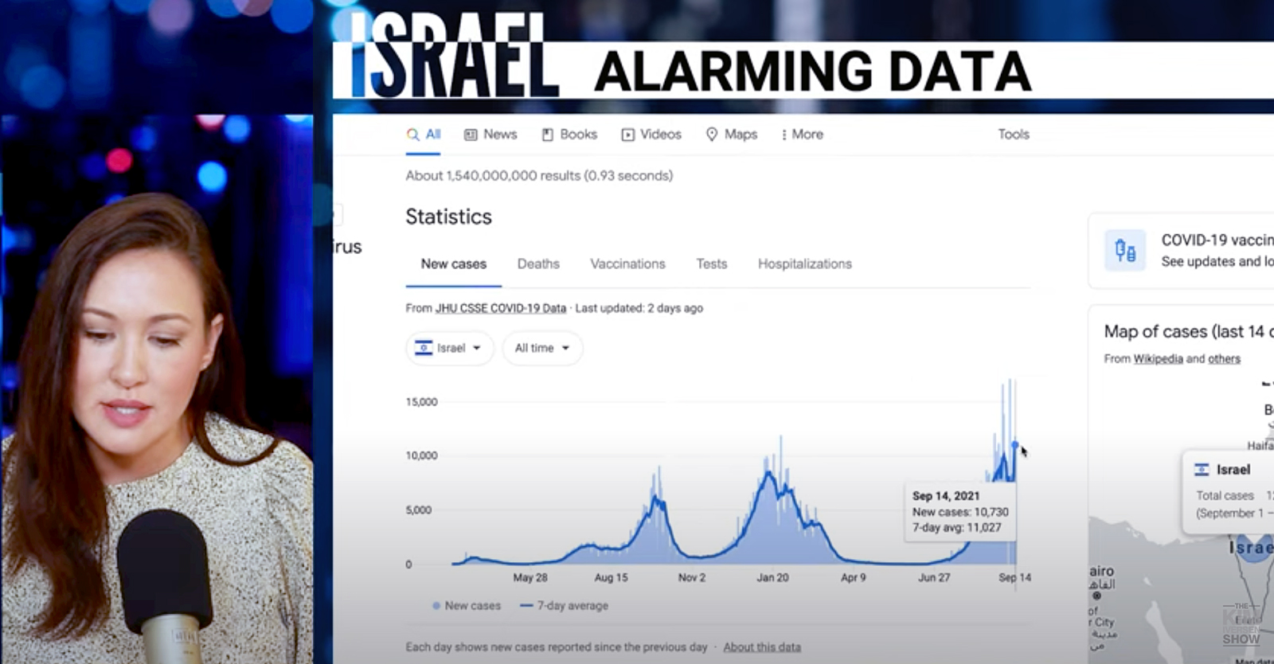This screenshot has height=664, width=1274.
Task: Select the Vaccinations tab
Action: [627, 264]
